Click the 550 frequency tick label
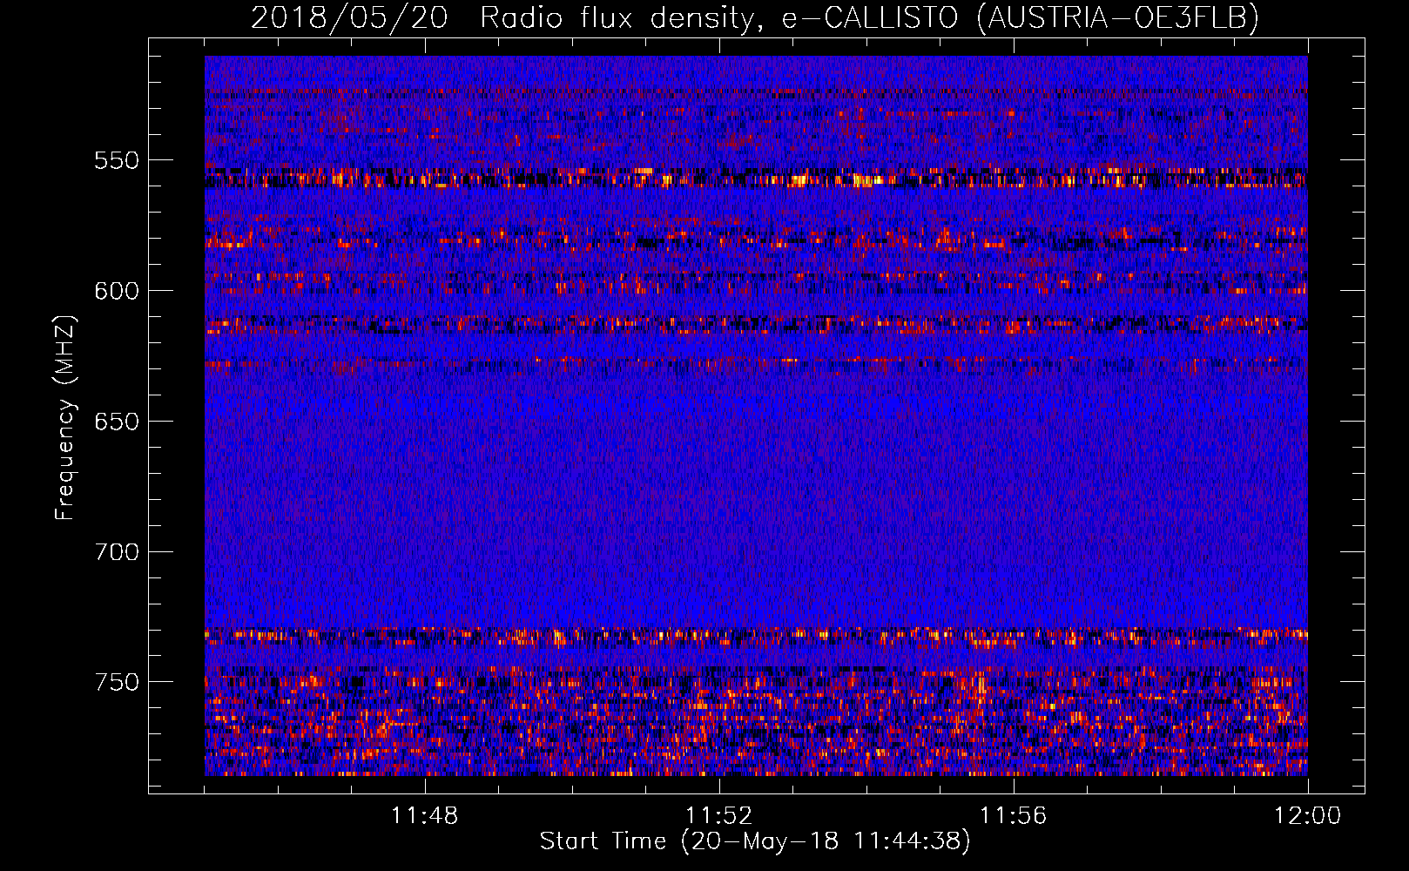The height and width of the screenshot is (871, 1409). 116,160
